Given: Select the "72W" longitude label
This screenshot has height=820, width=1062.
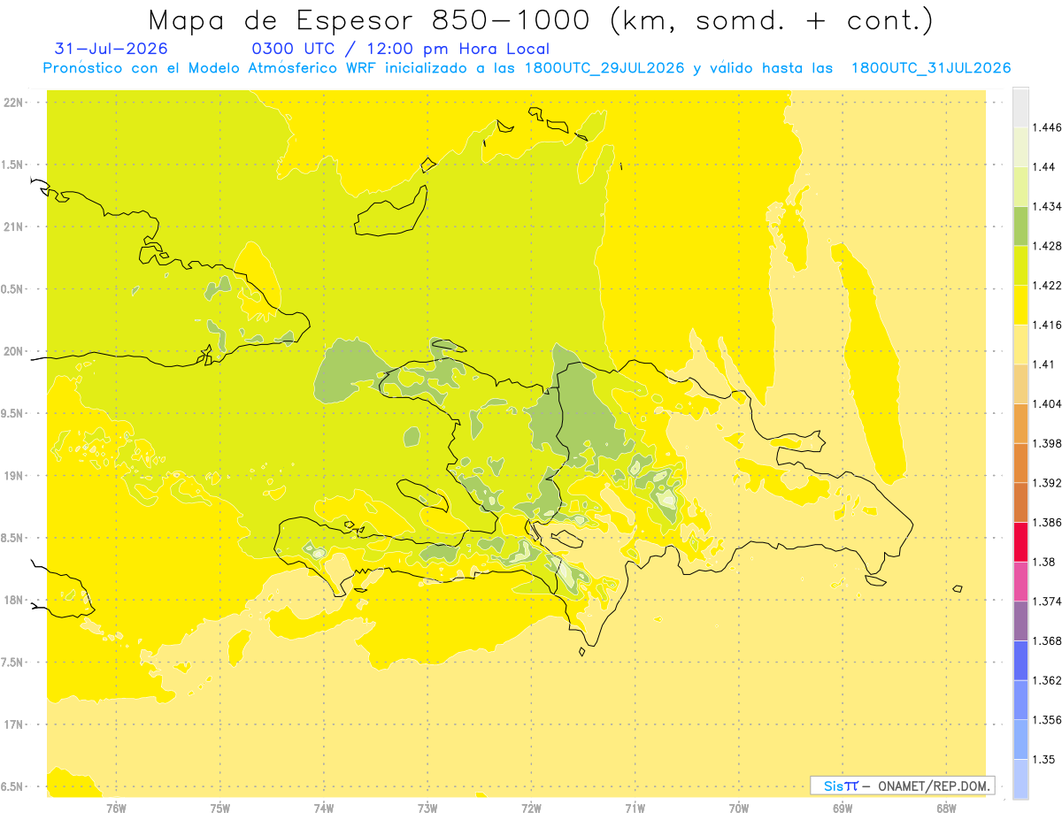Looking at the screenshot, I should [x=531, y=809].
